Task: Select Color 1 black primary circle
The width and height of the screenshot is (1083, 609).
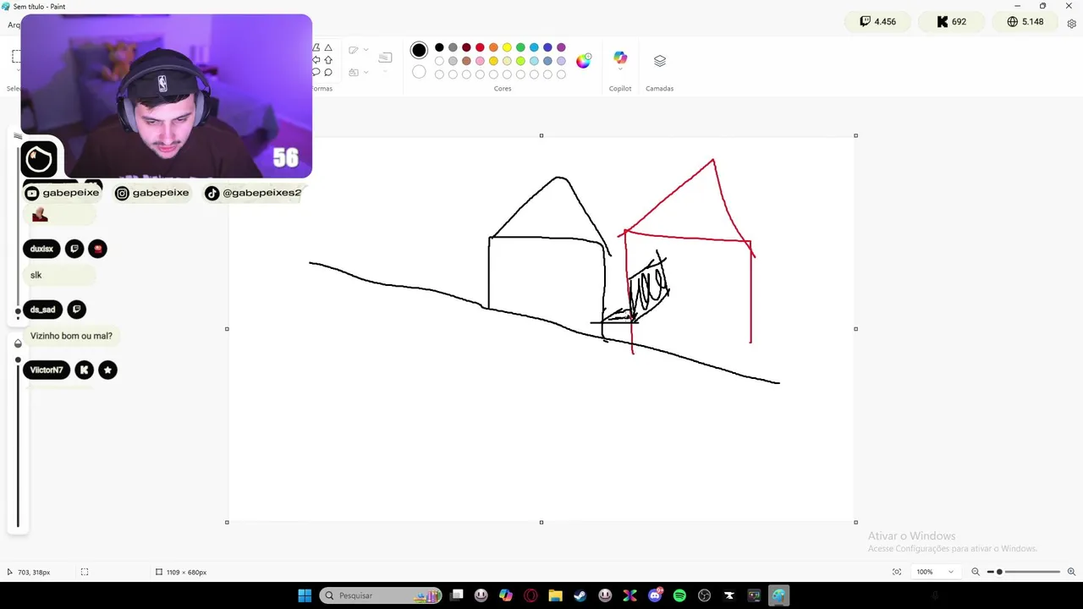Action: pyautogui.click(x=419, y=51)
